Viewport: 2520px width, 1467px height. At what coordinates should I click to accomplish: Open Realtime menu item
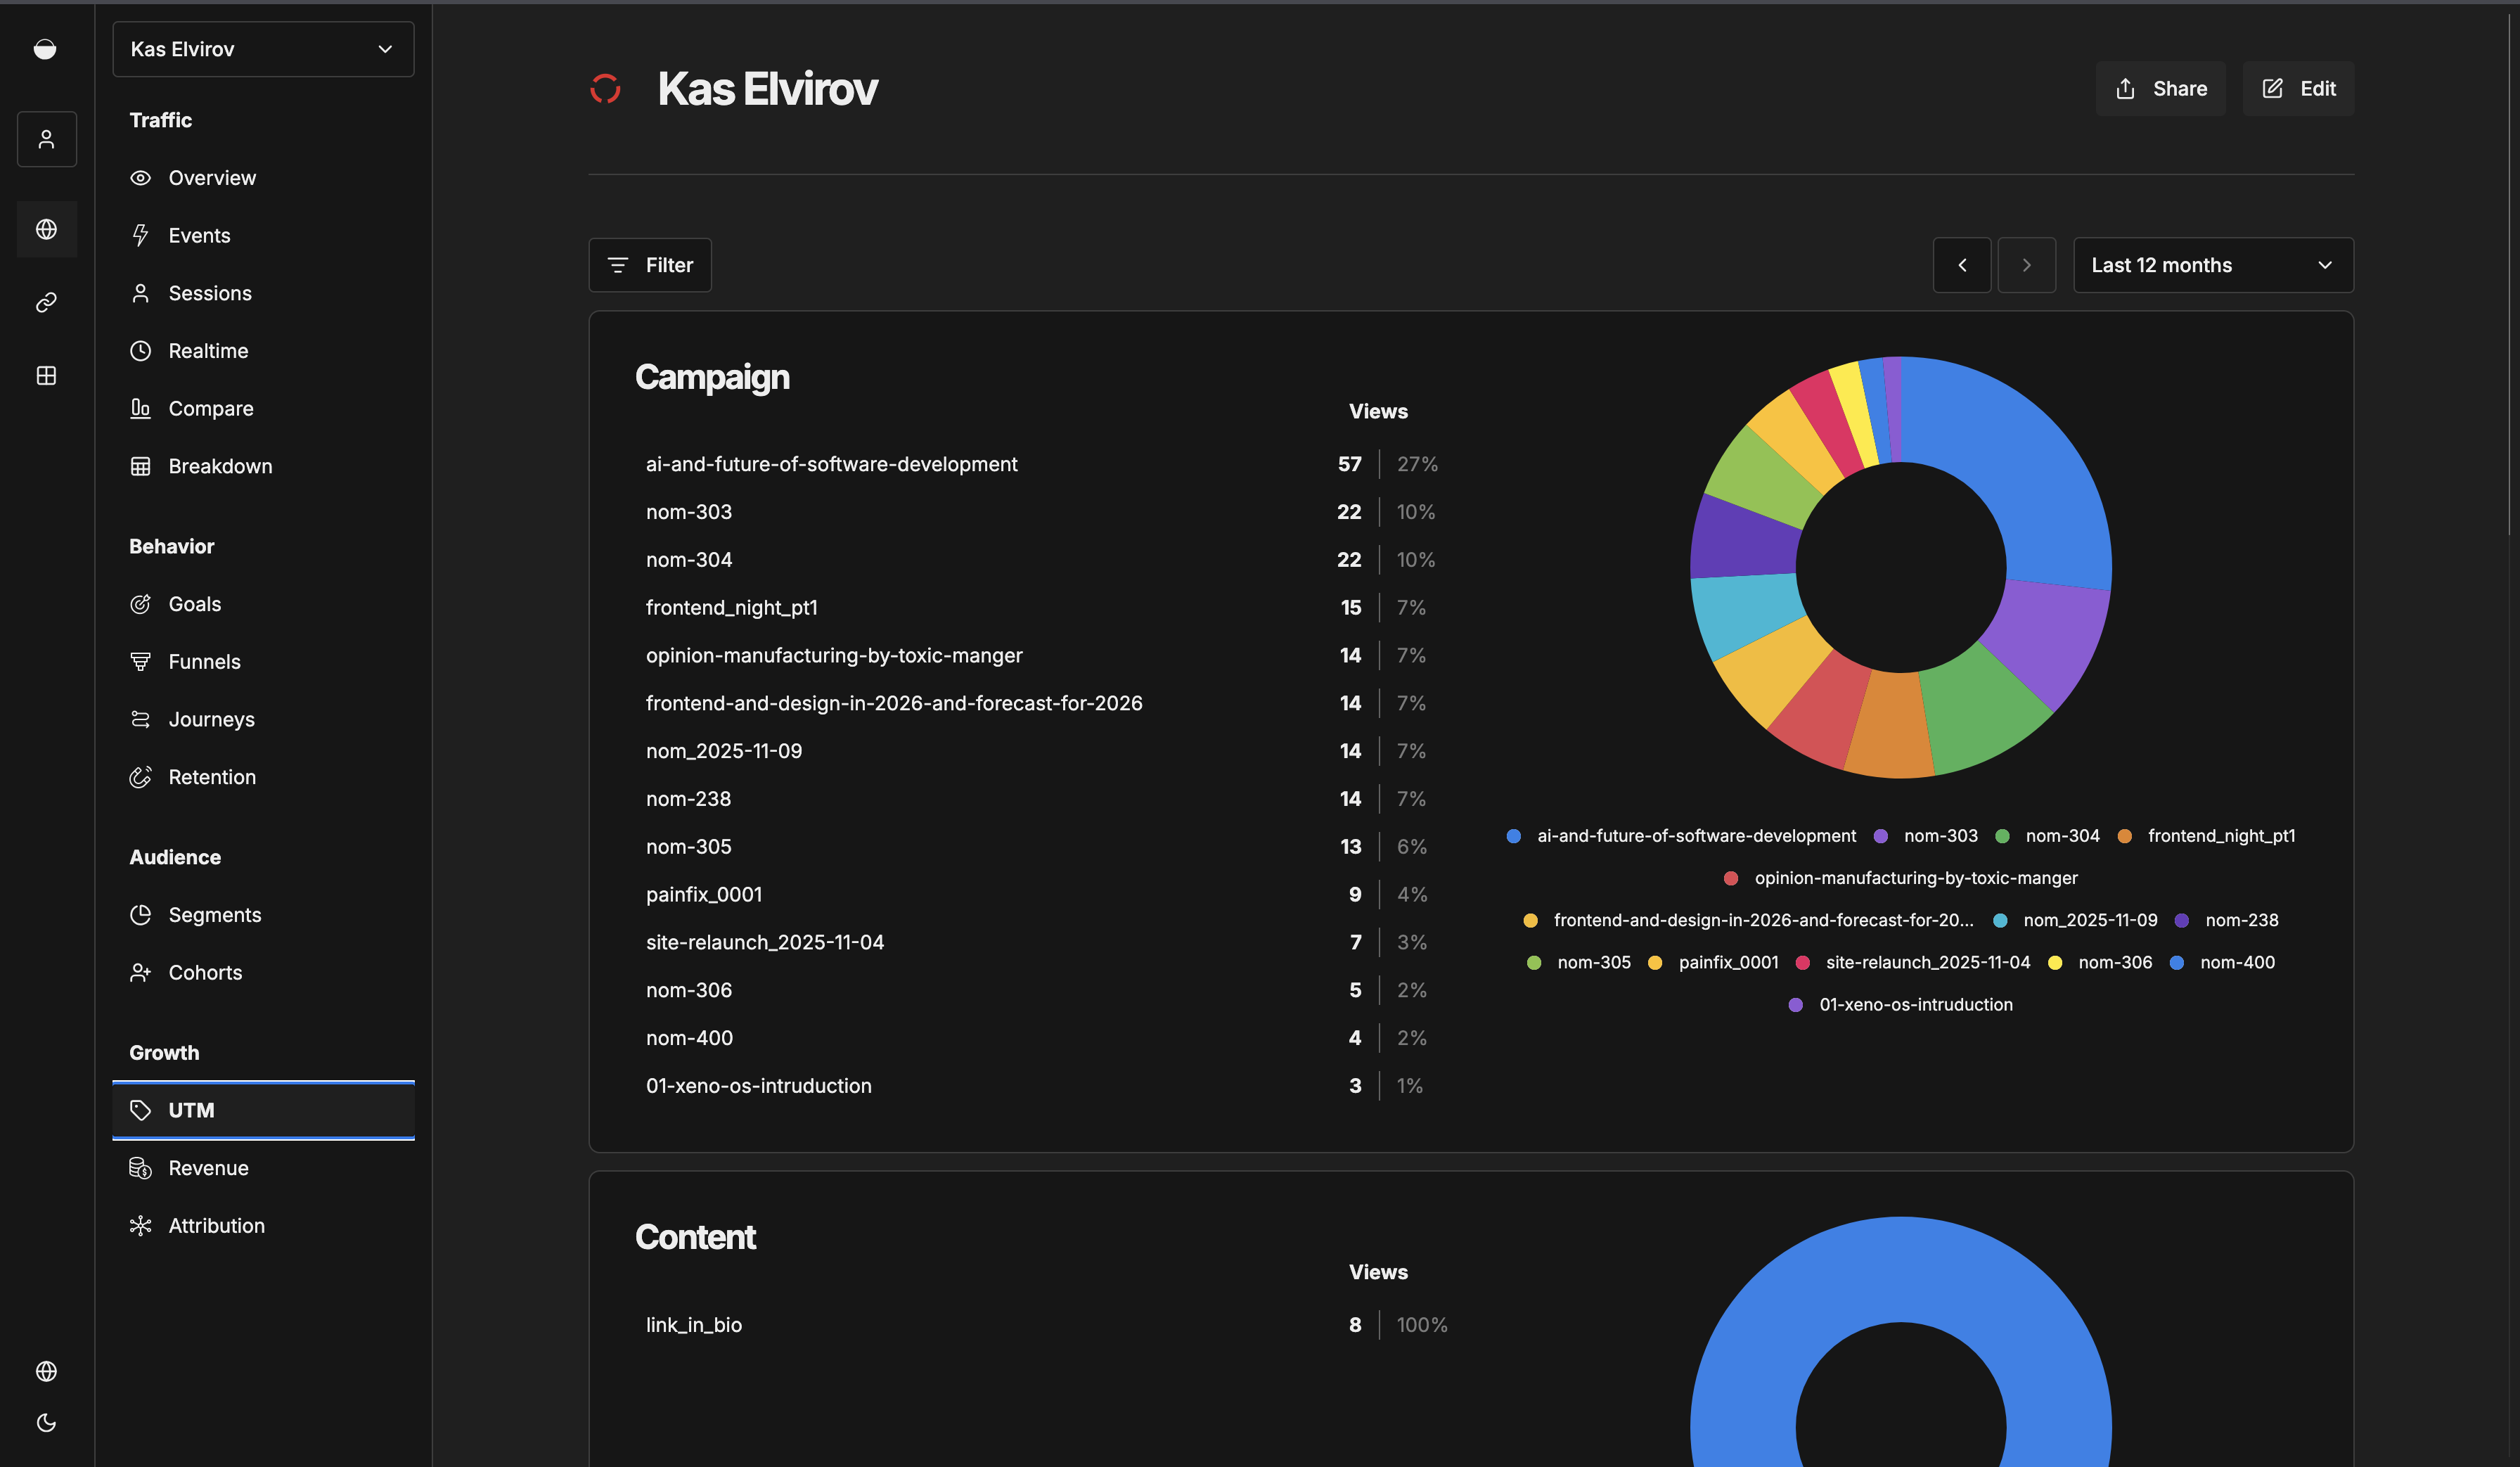tap(263, 351)
